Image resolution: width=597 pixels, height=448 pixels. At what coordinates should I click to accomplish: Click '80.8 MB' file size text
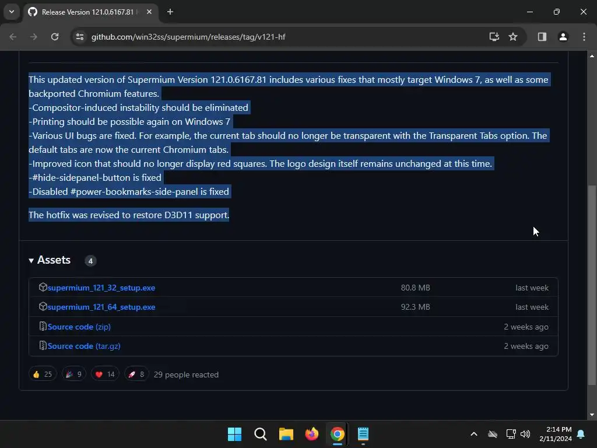click(x=415, y=288)
